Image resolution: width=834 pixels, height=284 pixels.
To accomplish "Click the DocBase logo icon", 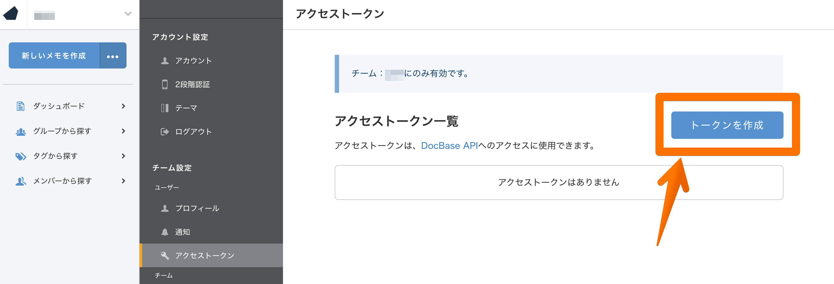I will pyautogui.click(x=11, y=14).
